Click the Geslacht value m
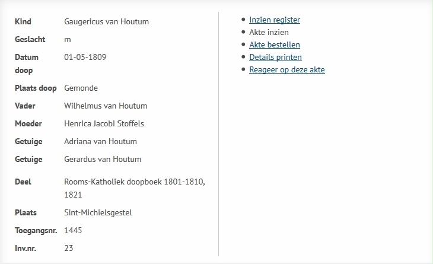This screenshot has height=264, width=433. pyautogui.click(x=68, y=40)
